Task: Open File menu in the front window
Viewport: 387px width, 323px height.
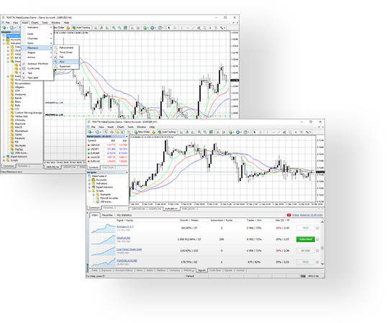Action: [x=94, y=127]
